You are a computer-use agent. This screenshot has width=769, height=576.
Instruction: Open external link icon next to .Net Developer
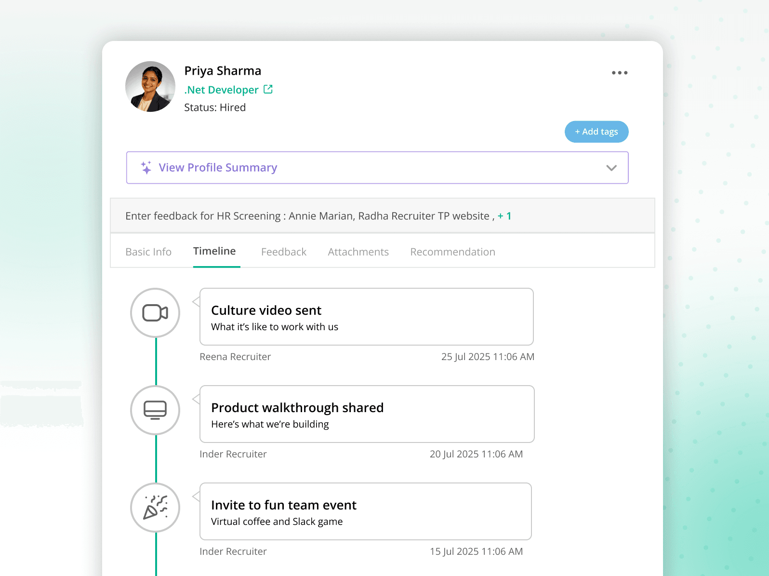coord(268,89)
